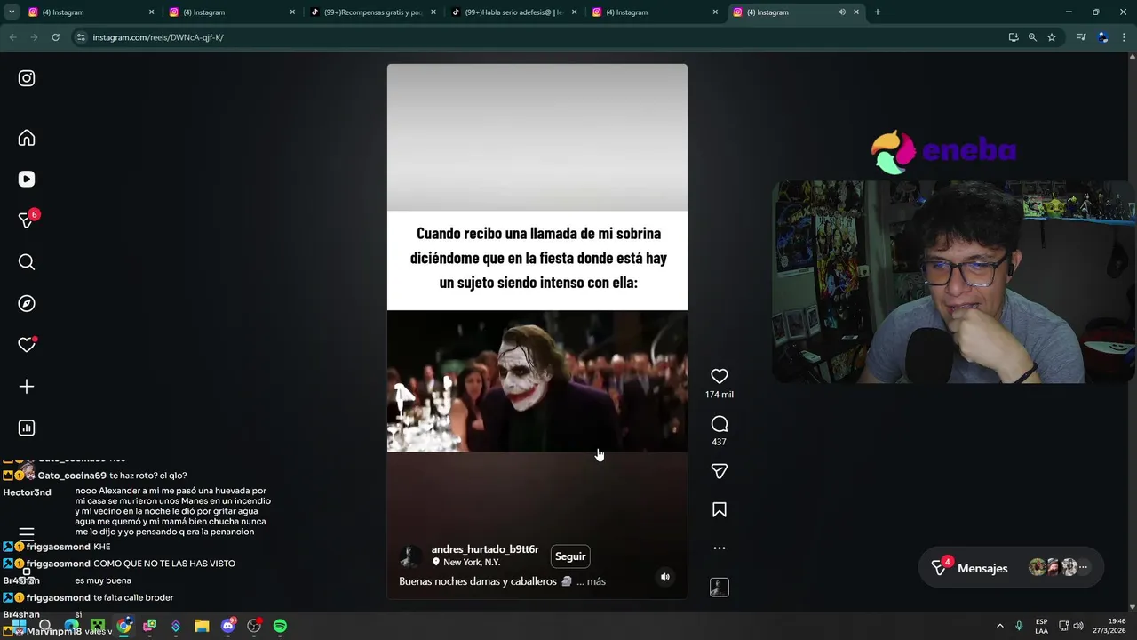Screen dimensions: 1137x640
Task: View site information icon in address bar
Action: point(81,37)
